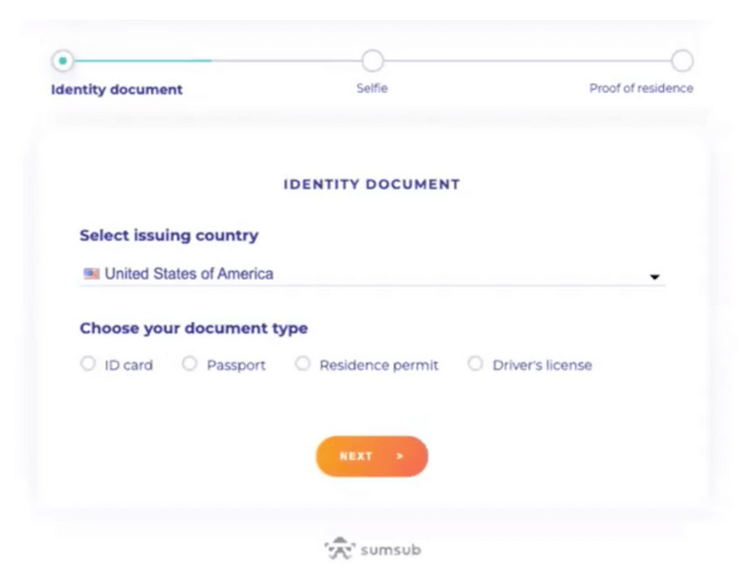Select the ID card radio button
This screenshot has height=572, width=740.
(x=87, y=363)
